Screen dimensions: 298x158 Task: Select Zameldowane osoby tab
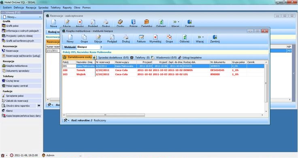(77, 57)
